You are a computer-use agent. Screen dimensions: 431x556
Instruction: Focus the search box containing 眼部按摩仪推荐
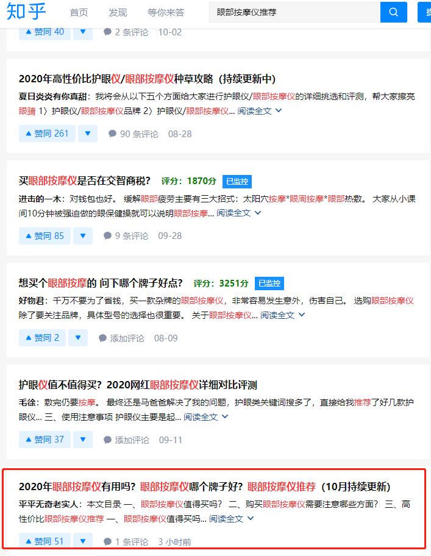coord(294,12)
